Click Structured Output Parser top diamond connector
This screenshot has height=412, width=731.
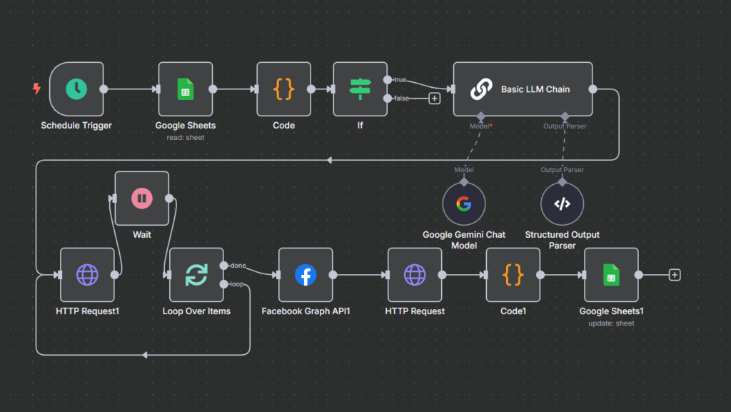pos(563,182)
